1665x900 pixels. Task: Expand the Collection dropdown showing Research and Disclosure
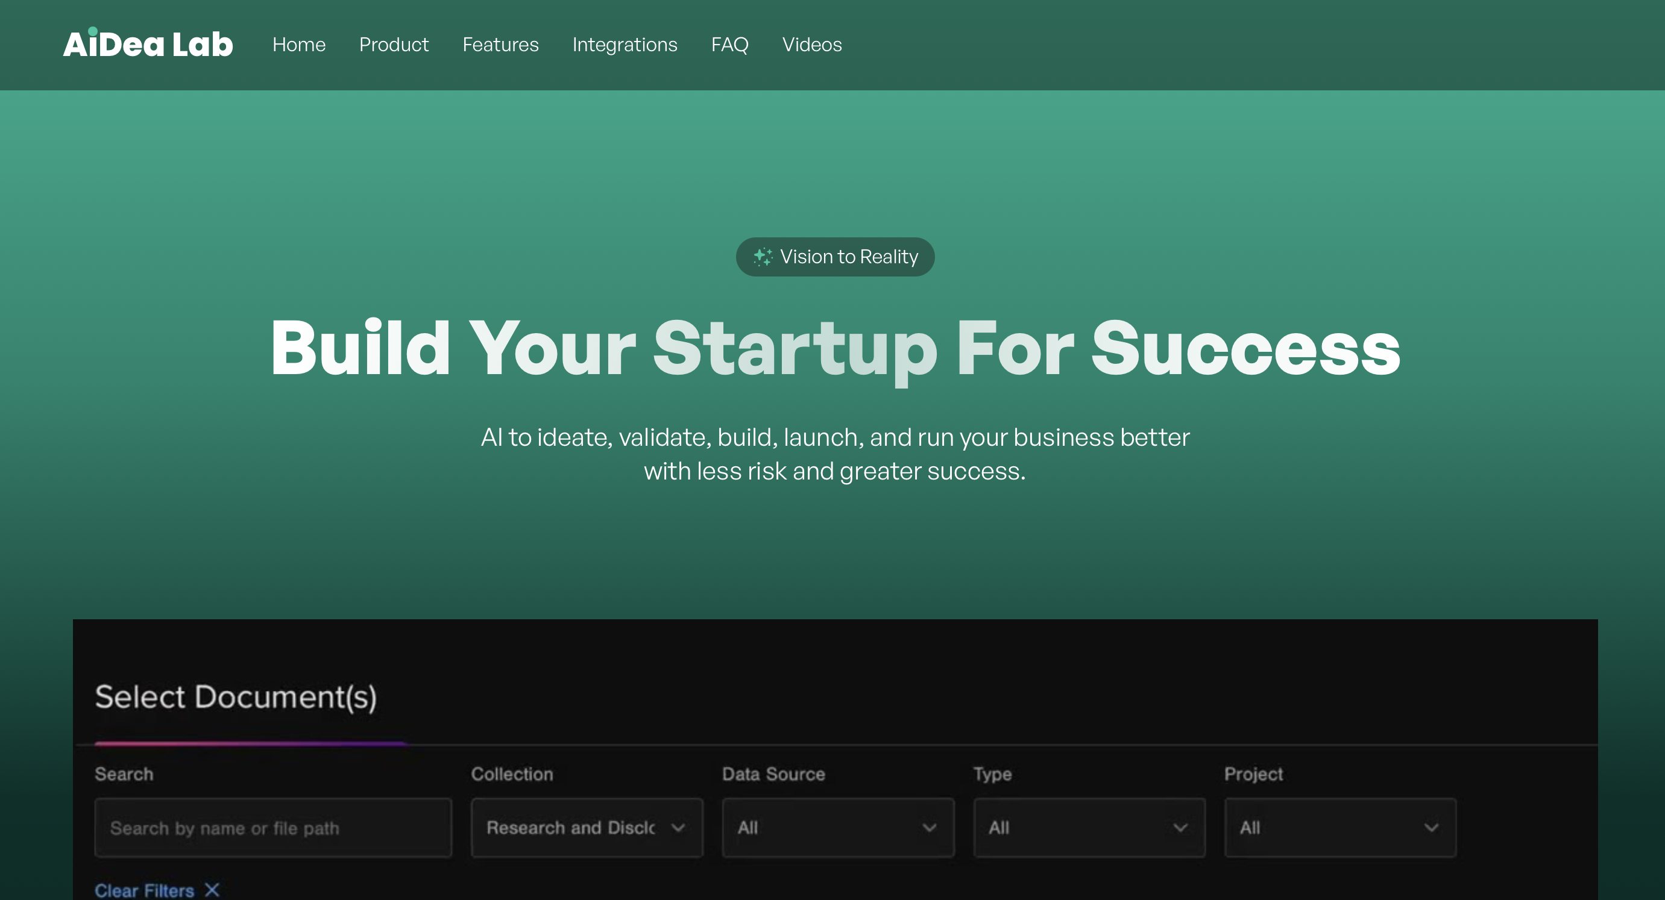click(586, 828)
